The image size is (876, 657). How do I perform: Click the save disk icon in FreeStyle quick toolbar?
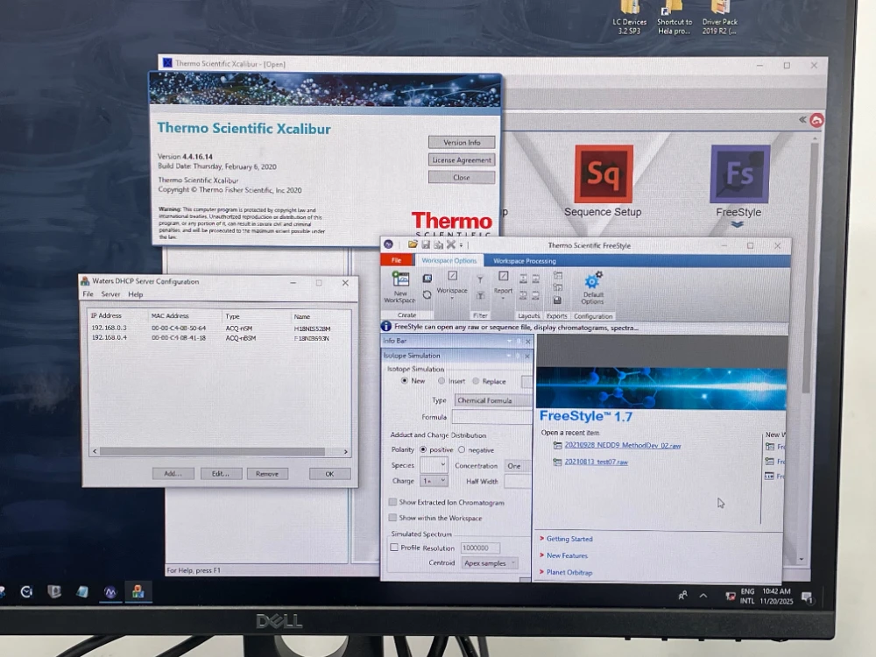point(426,245)
